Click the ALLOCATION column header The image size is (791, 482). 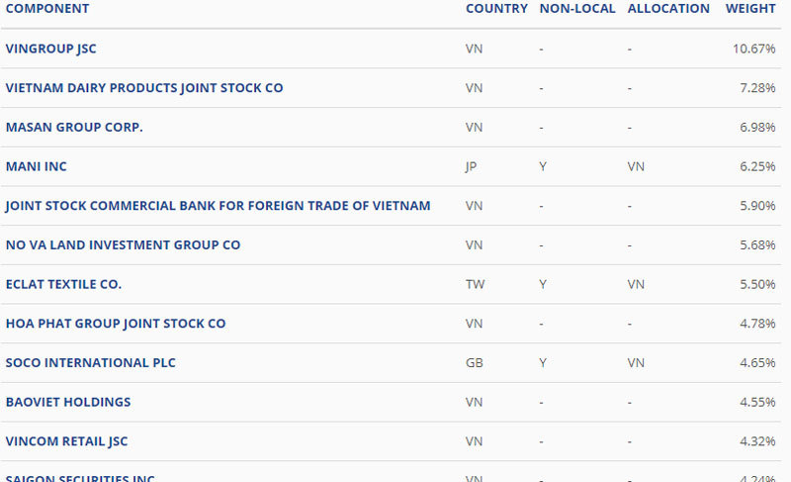click(668, 9)
